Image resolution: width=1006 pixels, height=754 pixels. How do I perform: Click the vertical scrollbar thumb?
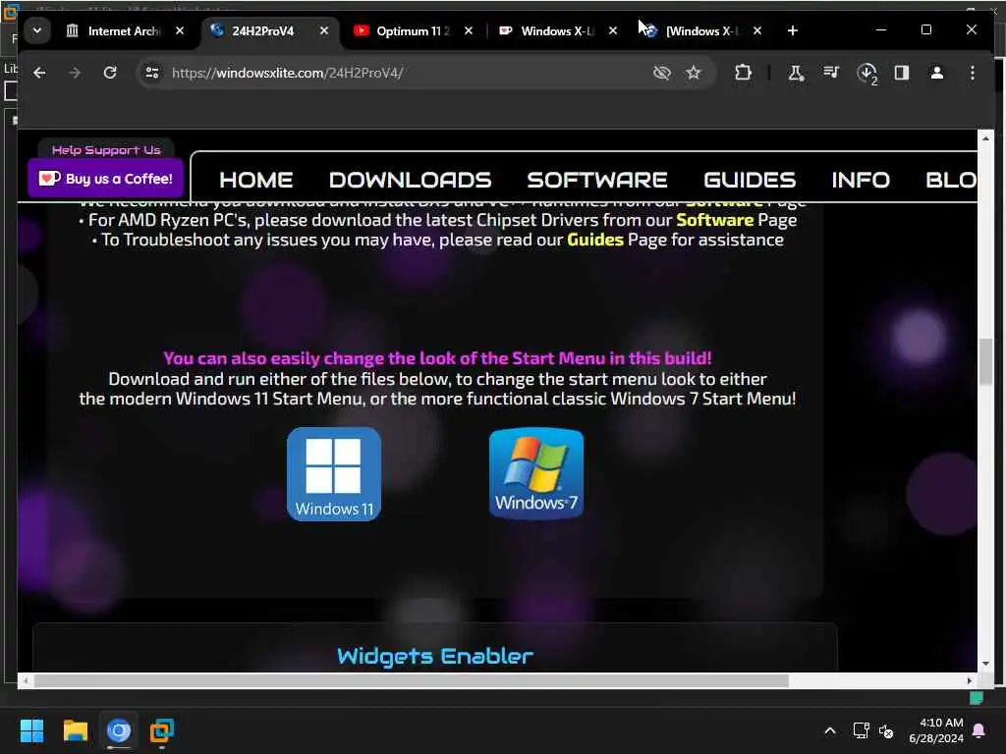click(985, 361)
